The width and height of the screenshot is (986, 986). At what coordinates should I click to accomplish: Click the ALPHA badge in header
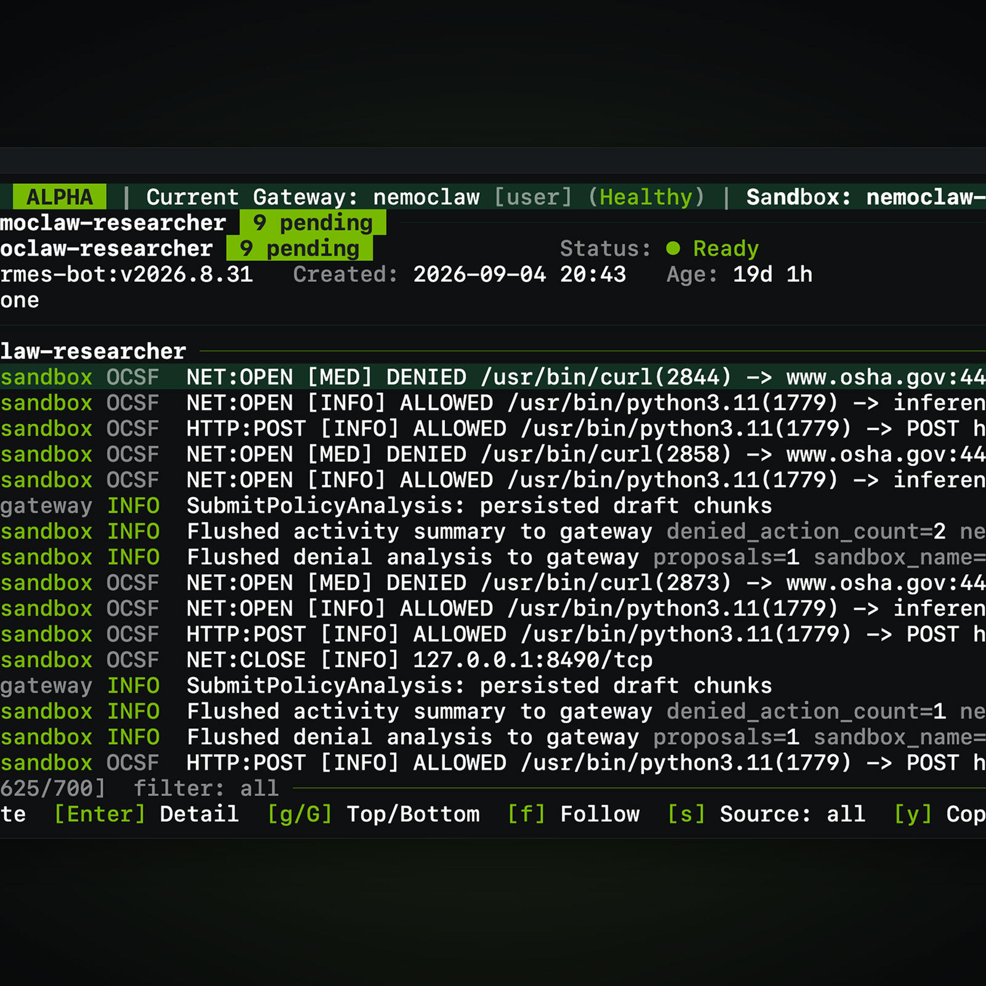click(x=60, y=197)
